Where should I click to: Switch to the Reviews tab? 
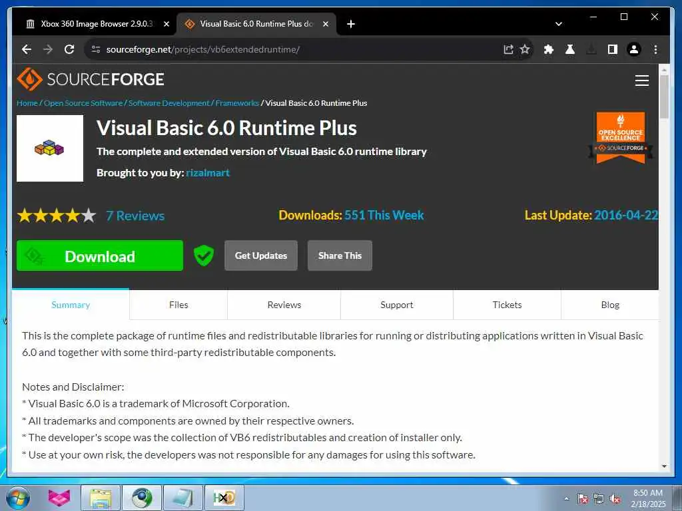pyautogui.click(x=284, y=305)
